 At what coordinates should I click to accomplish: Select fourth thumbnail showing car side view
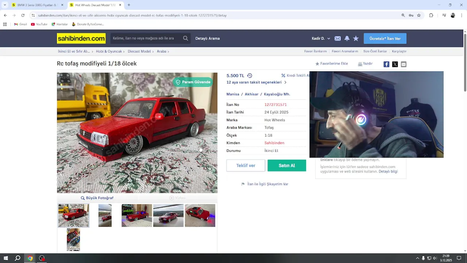[168, 216]
